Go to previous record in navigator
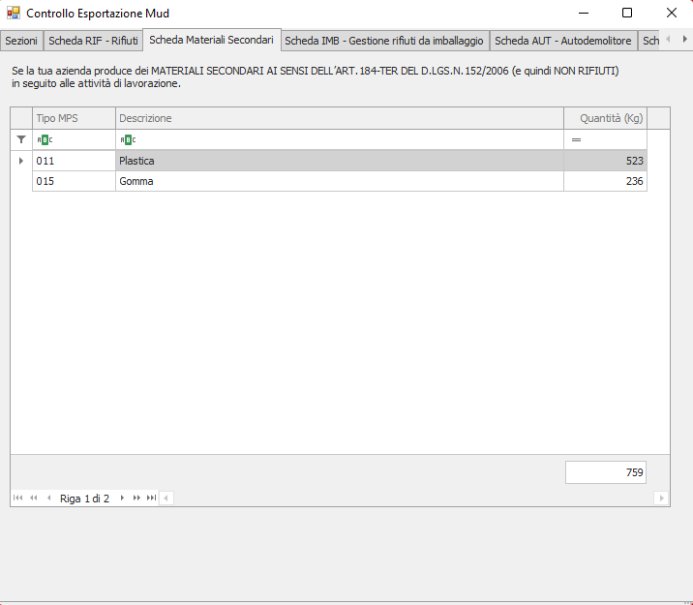Viewport: 693px width, 605px height. click(x=48, y=498)
